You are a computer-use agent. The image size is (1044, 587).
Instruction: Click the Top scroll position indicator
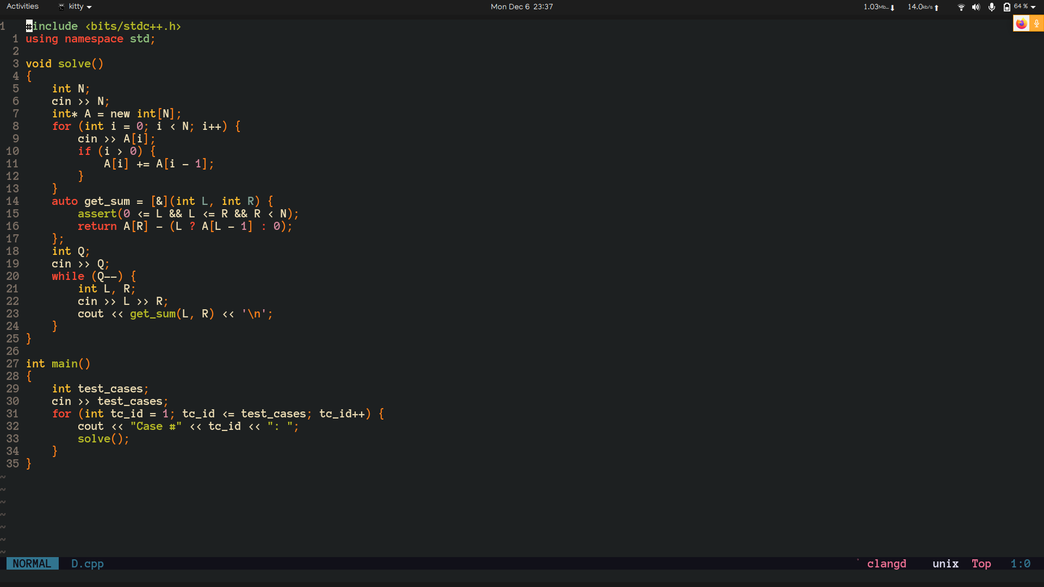pyautogui.click(x=981, y=564)
